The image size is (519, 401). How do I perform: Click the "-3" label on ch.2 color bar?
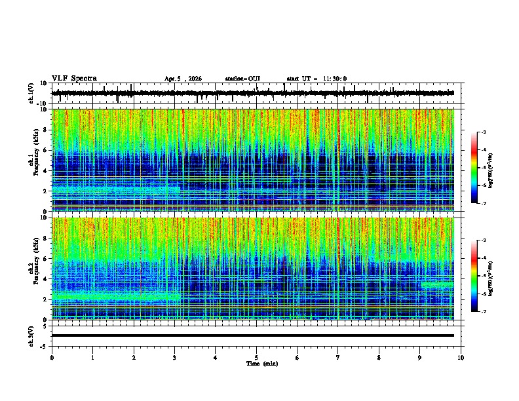pos(483,240)
